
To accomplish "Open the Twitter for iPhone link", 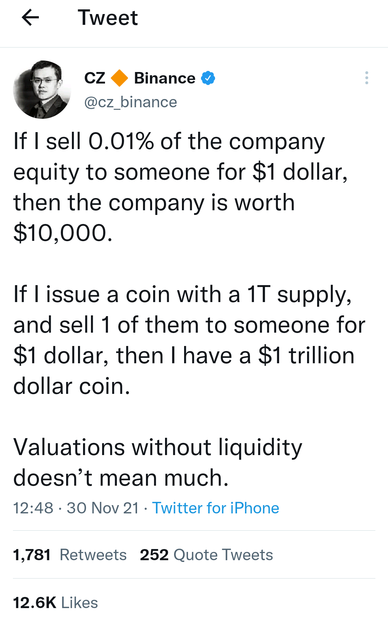I will click(x=216, y=508).
